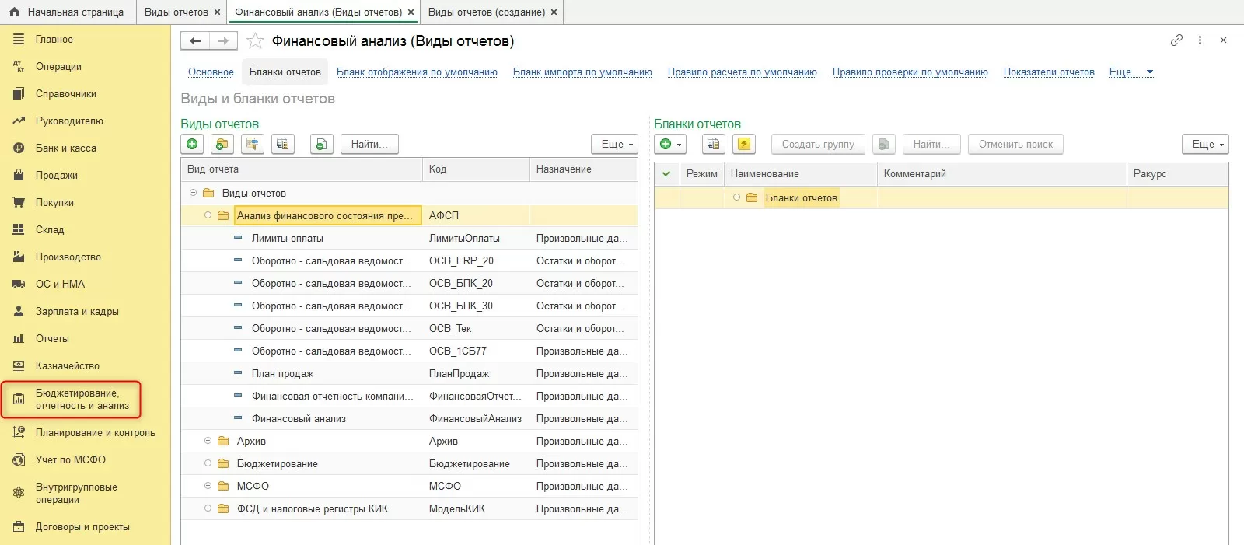
Task: Select the Финансовый анализ row in tree
Action: [299, 418]
